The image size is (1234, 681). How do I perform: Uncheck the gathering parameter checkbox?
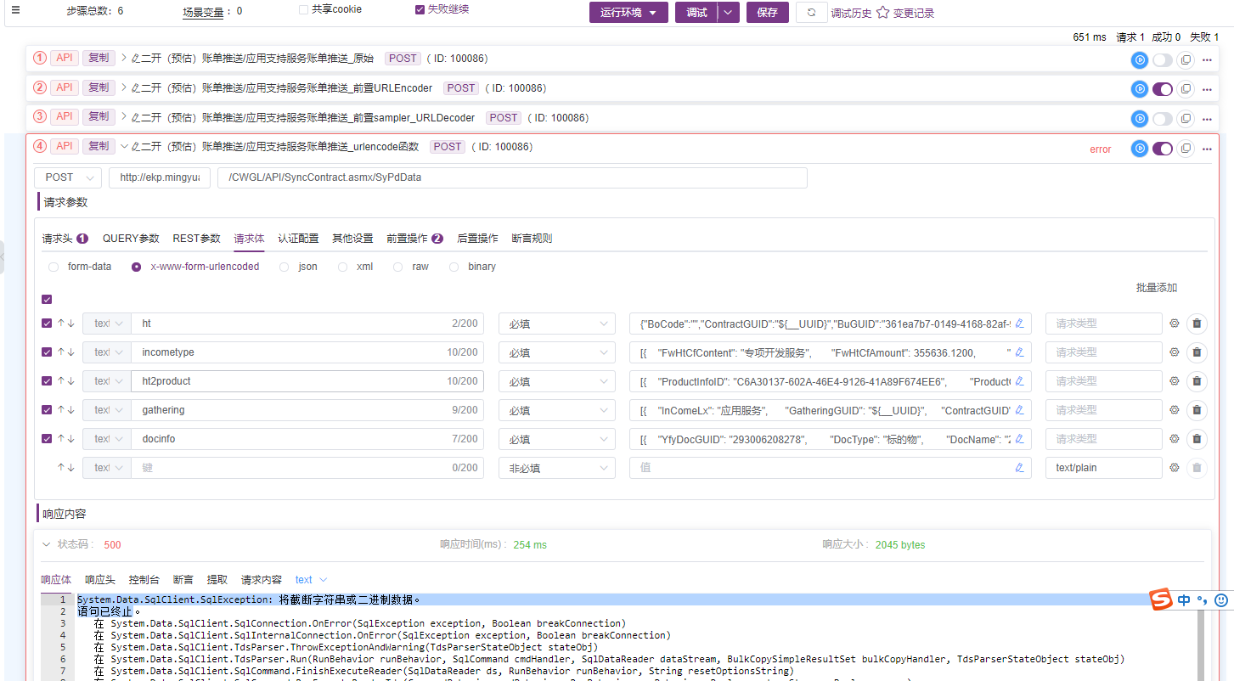click(x=47, y=410)
